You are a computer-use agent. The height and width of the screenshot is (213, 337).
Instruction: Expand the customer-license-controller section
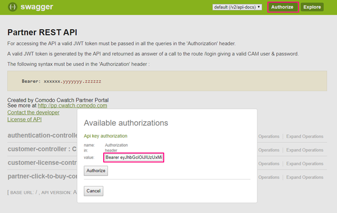pyautogui.click(x=42, y=163)
